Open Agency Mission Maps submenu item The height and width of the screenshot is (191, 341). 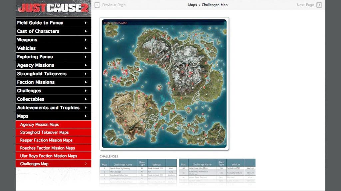click(53, 125)
